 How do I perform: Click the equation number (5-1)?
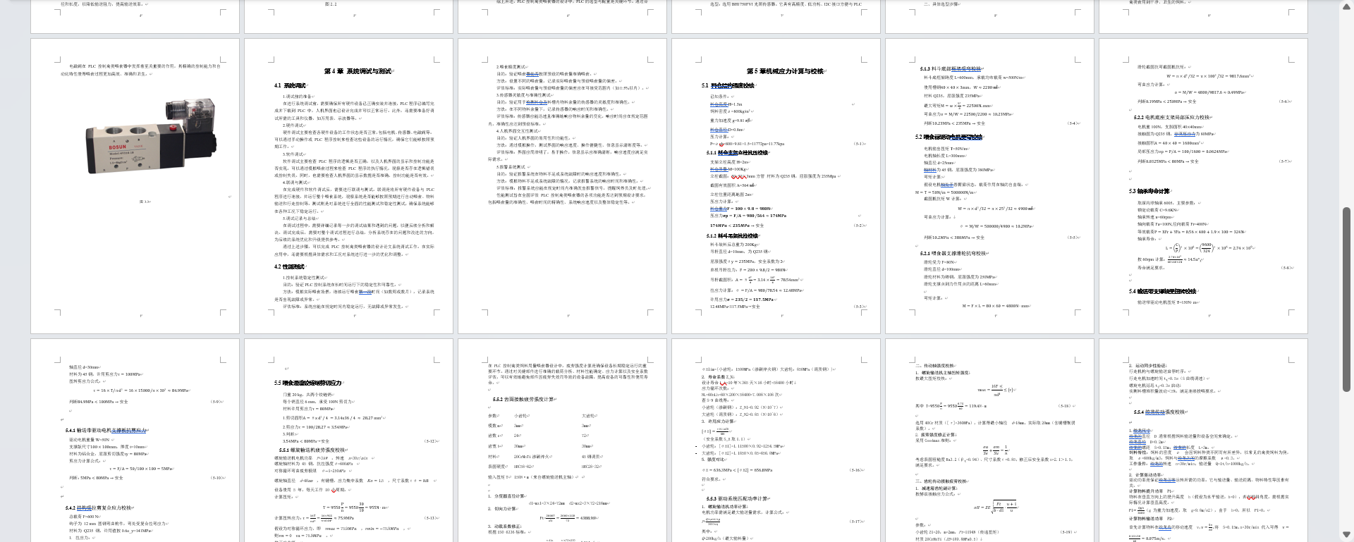point(860,144)
